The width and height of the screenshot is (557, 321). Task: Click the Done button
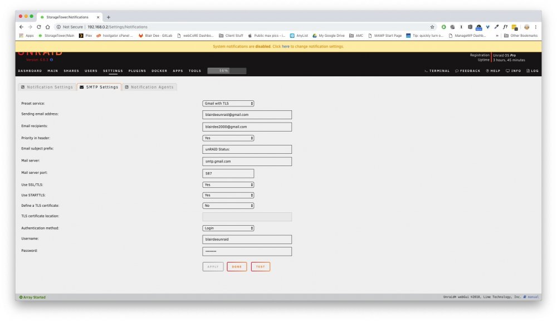click(x=237, y=266)
